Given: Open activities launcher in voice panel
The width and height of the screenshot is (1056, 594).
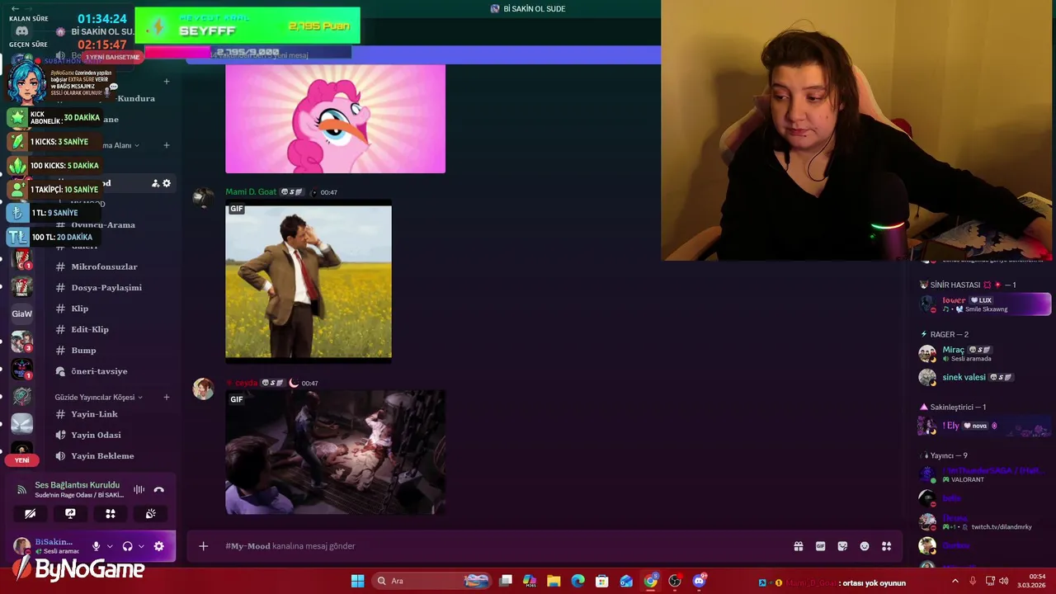Looking at the screenshot, I should [x=110, y=514].
